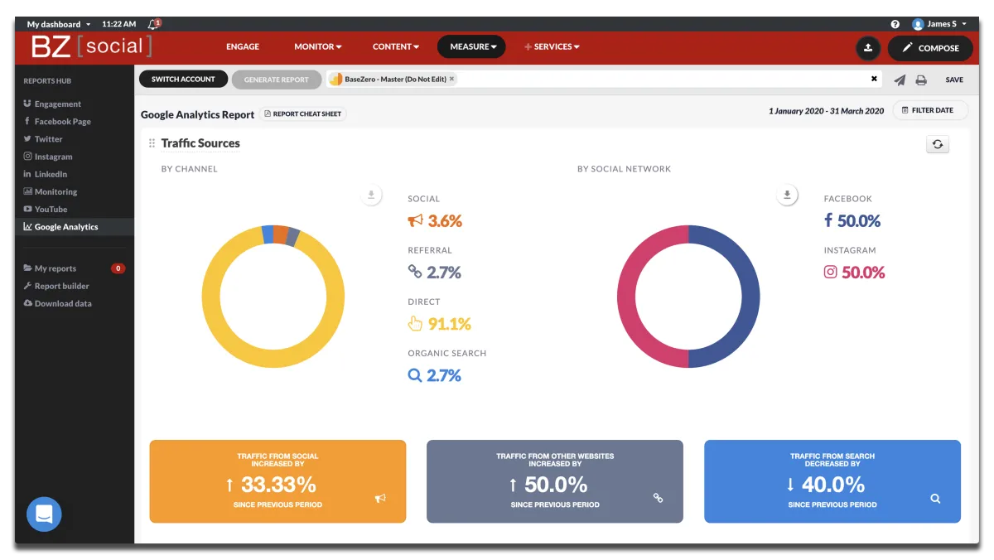
Task: Click the Instagram icon next to 50.0%
Action: click(830, 272)
